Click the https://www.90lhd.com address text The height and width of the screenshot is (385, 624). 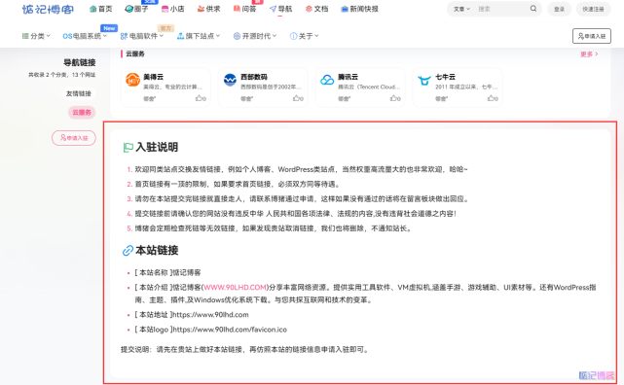click(210, 315)
